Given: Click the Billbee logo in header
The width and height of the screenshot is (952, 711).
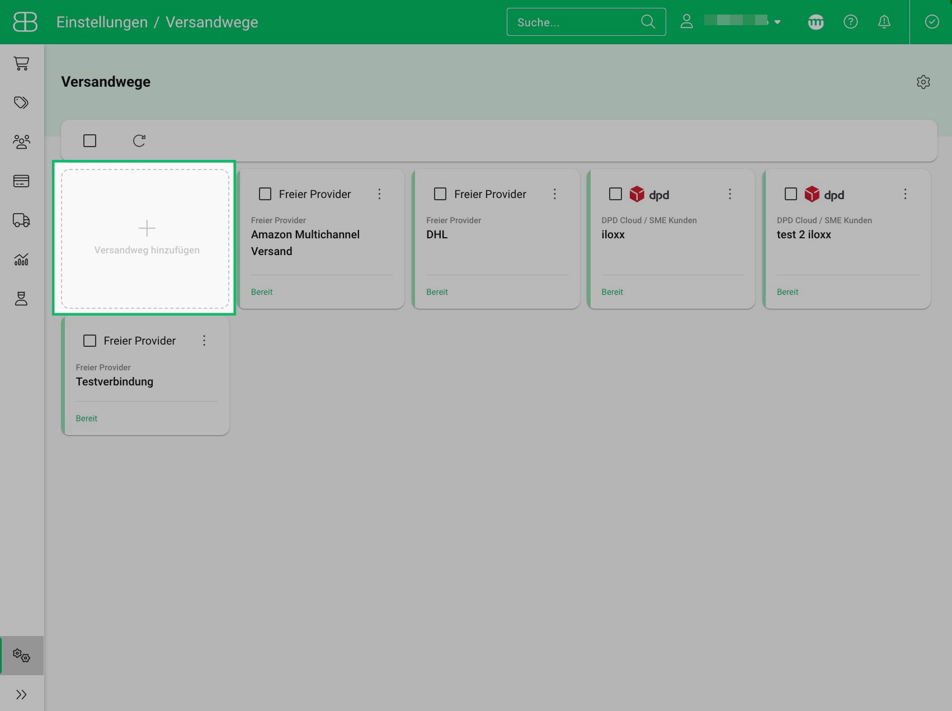Looking at the screenshot, I should click(x=25, y=22).
